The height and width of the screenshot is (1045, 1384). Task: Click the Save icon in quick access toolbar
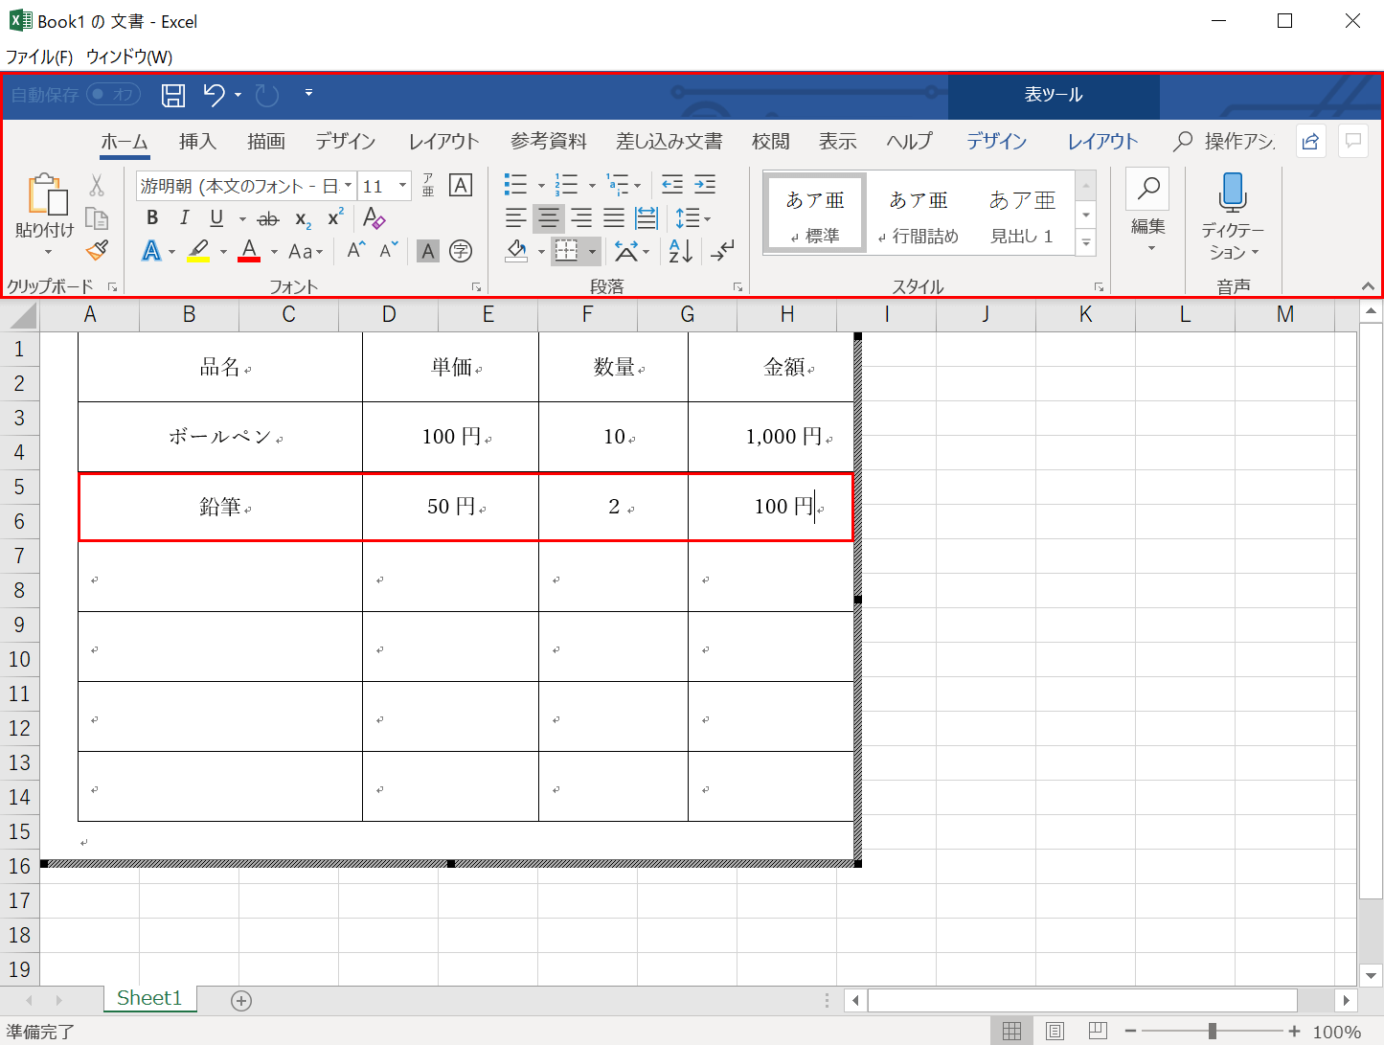pyautogui.click(x=173, y=95)
